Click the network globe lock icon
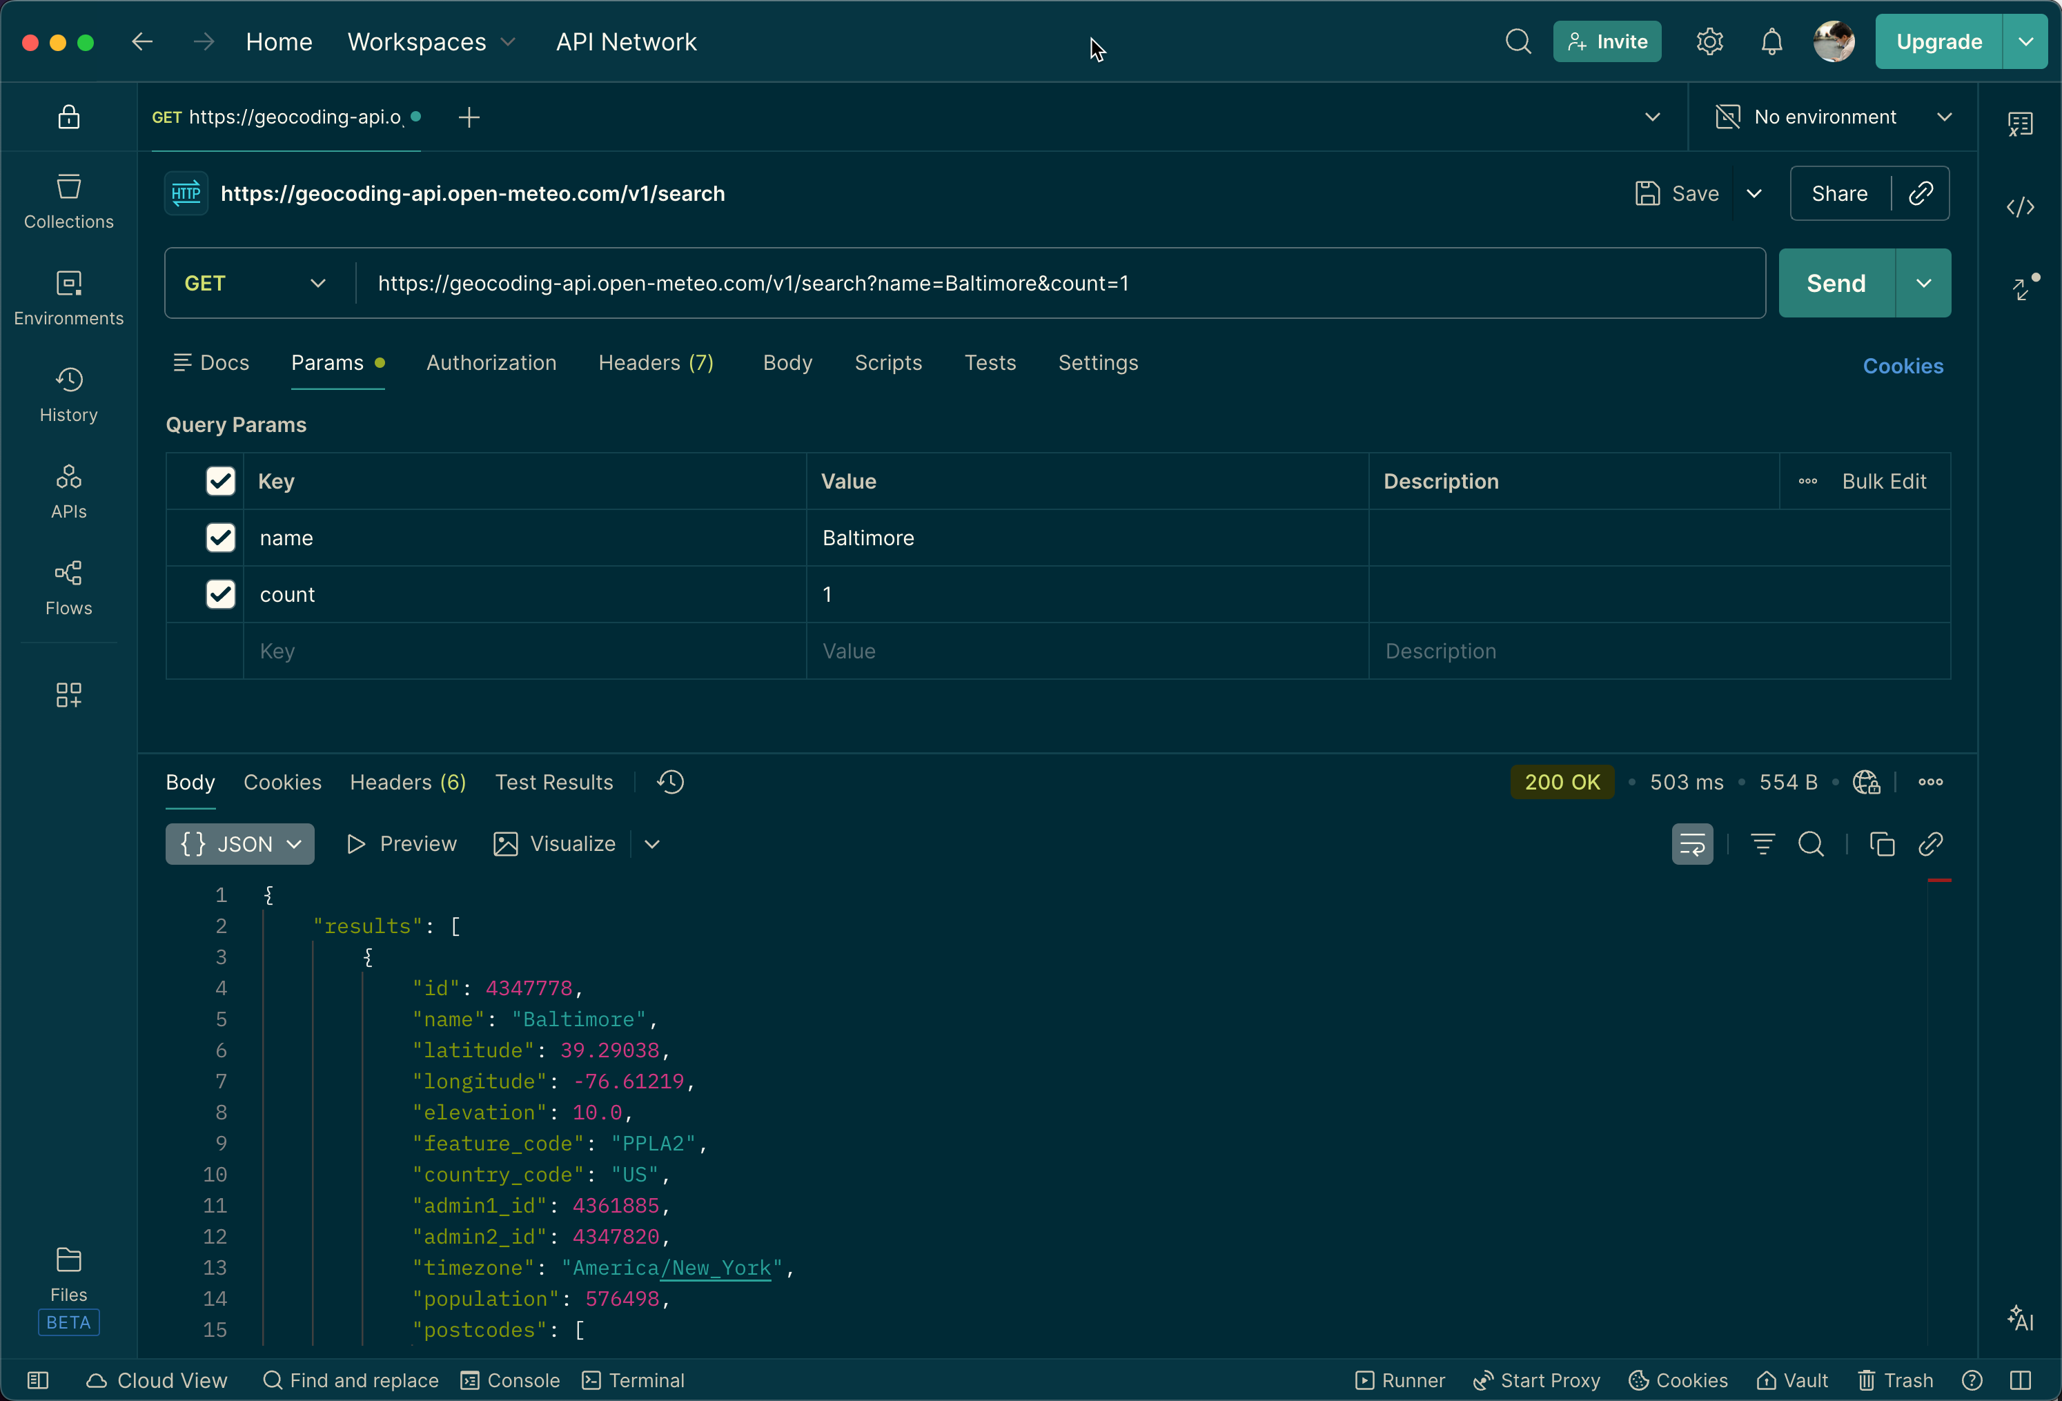2062x1401 pixels. coord(1866,782)
